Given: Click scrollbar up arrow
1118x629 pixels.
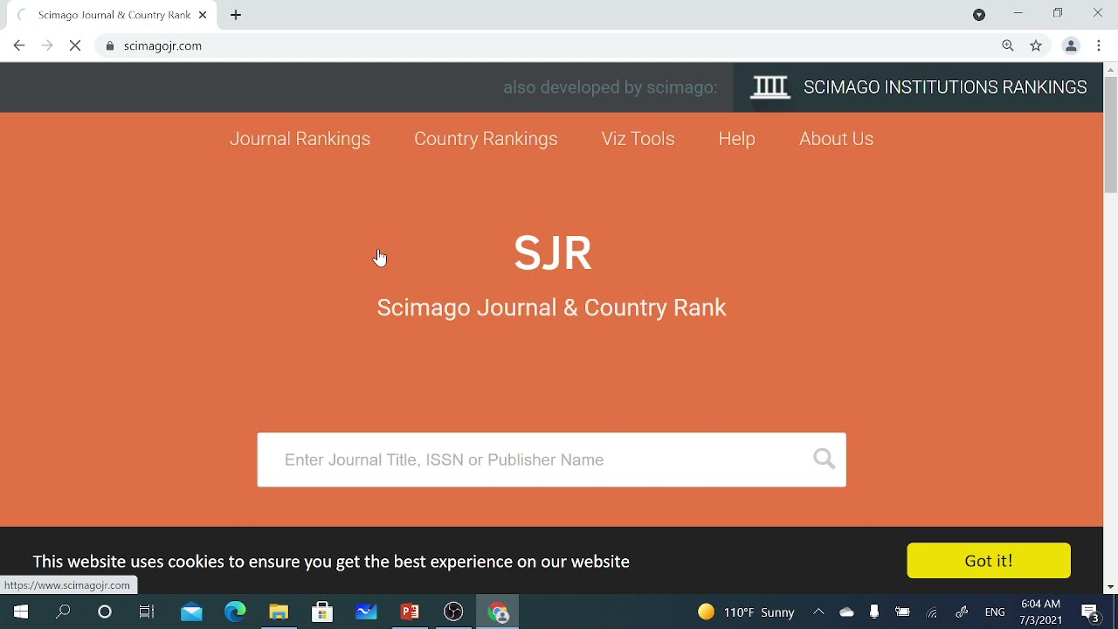Looking at the screenshot, I should (x=1111, y=70).
